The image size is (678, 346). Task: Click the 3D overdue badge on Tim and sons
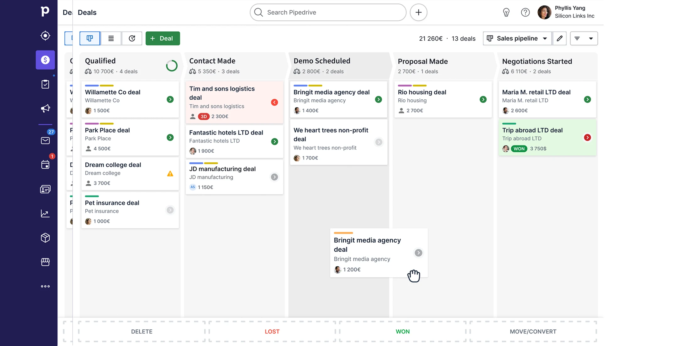(204, 116)
